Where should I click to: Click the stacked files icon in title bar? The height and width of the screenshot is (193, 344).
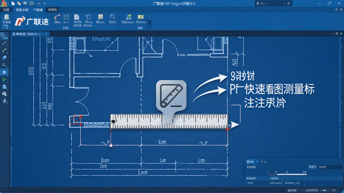point(19,3)
